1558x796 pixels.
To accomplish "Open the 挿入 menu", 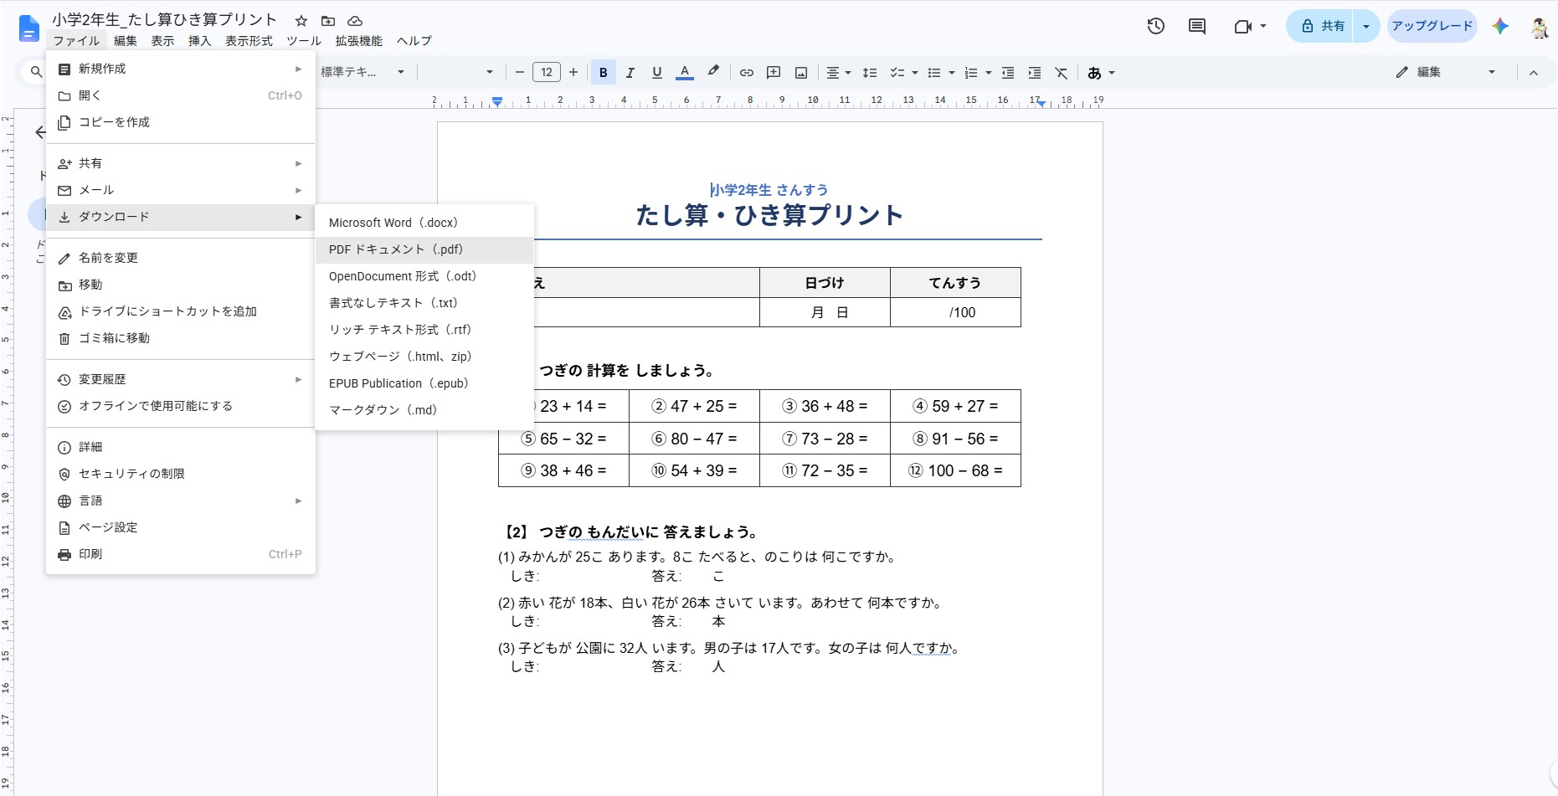I will [199, 41].
